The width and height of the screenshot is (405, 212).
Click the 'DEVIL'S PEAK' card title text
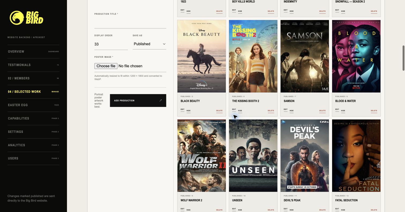(292, 200)
